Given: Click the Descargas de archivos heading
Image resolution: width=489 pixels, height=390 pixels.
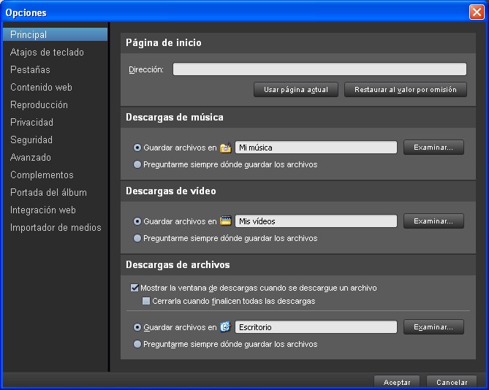Looking at the screenshot, I should coord(178,265).
